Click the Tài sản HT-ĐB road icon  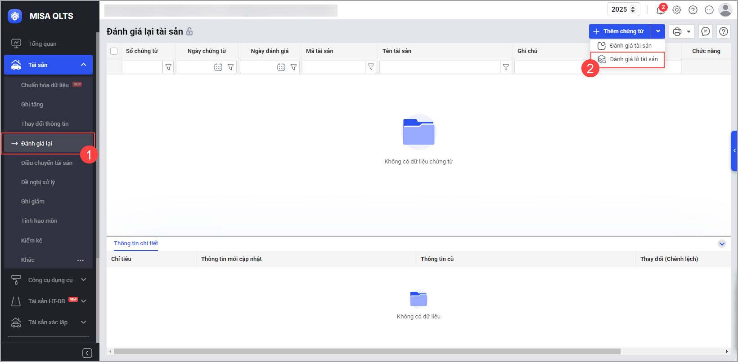[x=16, y=301]
